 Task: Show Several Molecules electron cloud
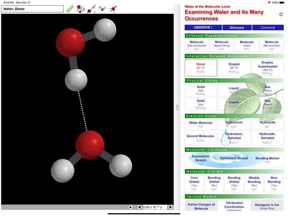[201, 138]
